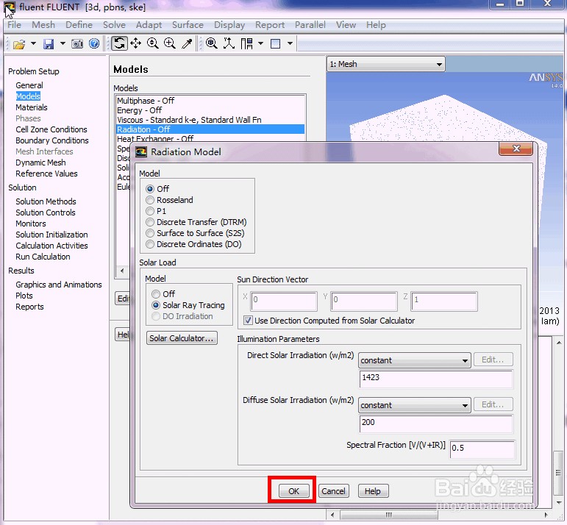Select General in Problem Setup tree

[29, 85]
